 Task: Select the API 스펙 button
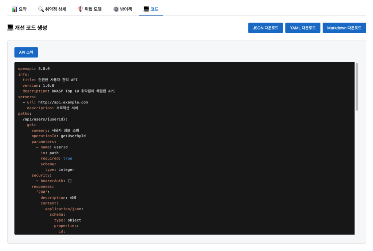pos(26,52)
